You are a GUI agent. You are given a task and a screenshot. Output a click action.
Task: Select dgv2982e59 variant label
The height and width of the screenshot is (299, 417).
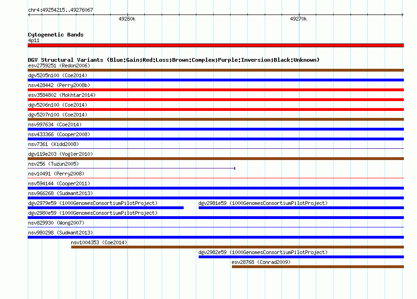263,252
